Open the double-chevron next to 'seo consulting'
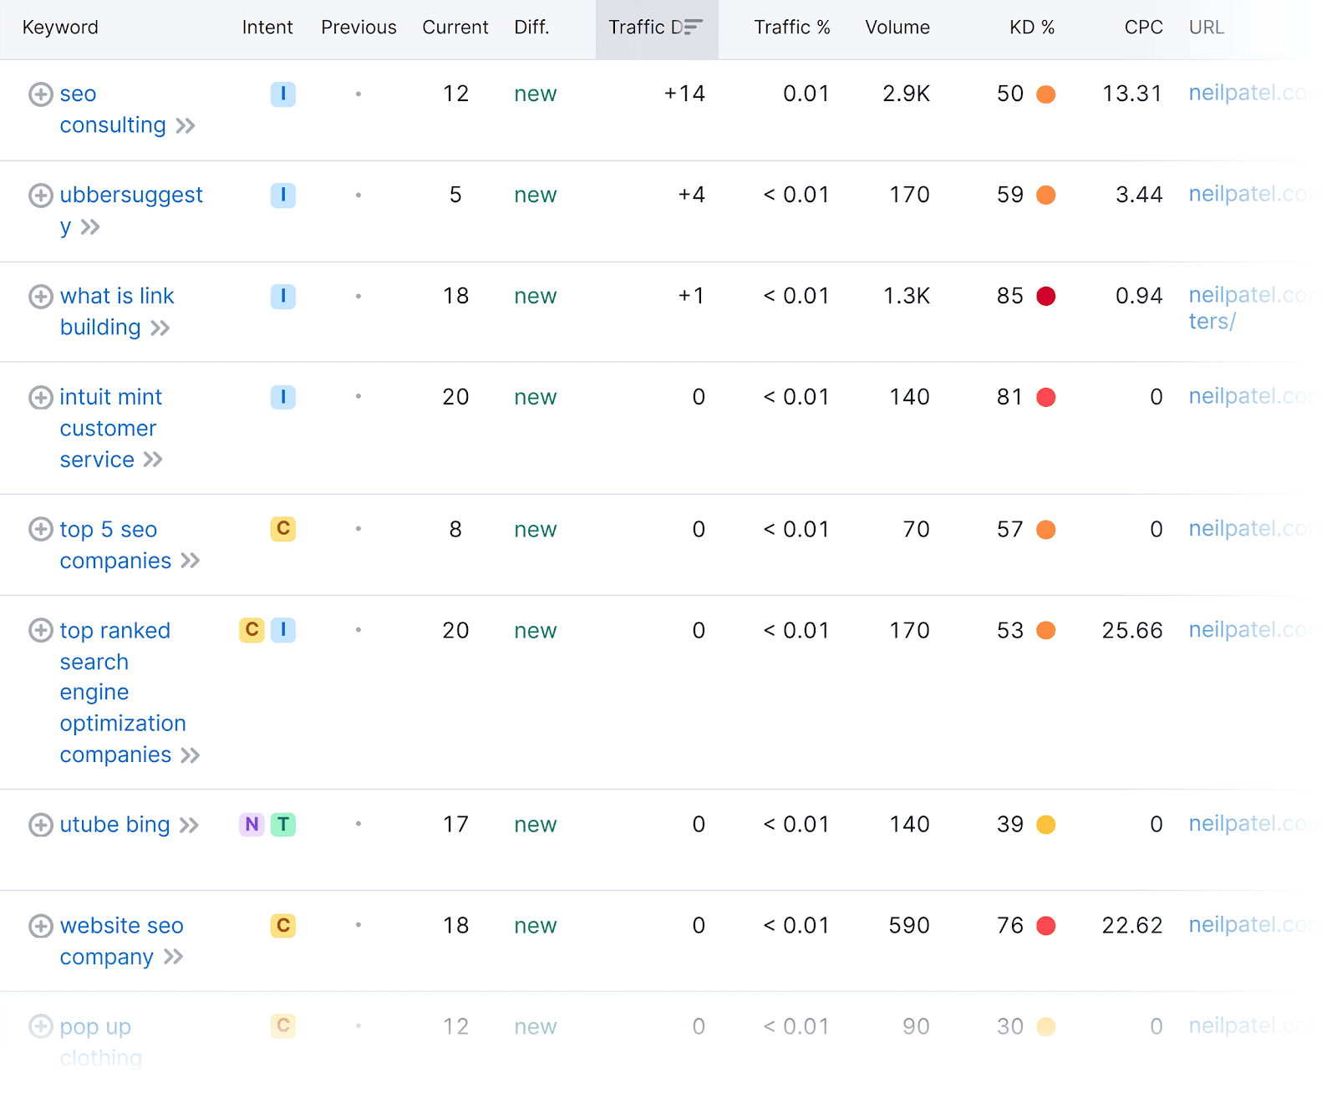Image resolution: width=1337 pixels, height=1098 pixels. coord(186,126)
